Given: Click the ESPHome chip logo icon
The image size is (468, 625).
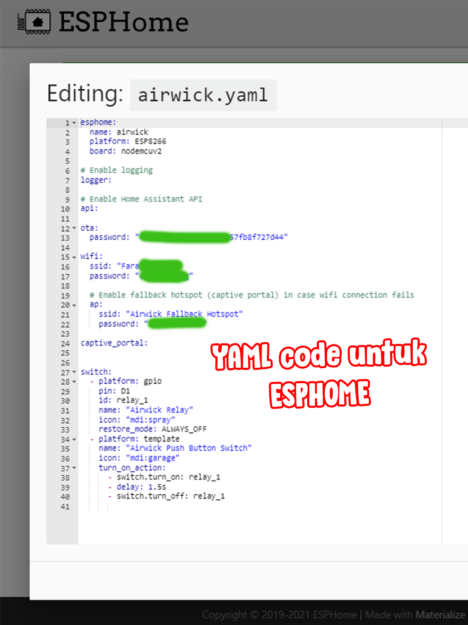Looking at the screenshot, I should pyautogui.click(x=34, y=22).
